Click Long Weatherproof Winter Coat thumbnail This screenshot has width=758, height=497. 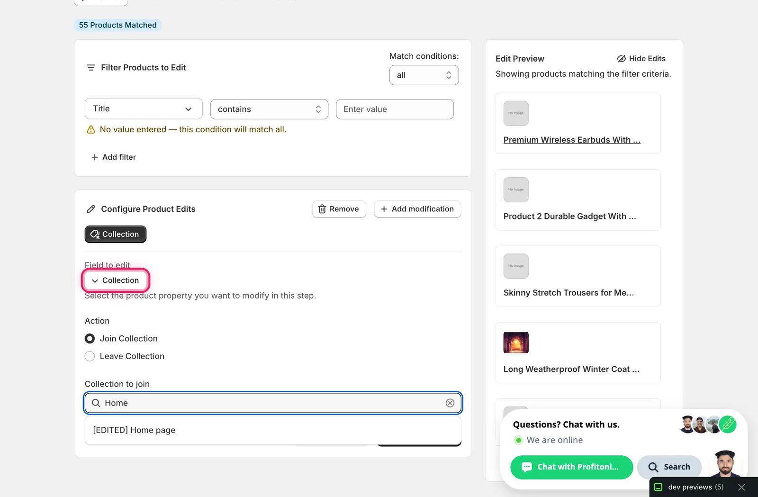click(x=516, y=343)
